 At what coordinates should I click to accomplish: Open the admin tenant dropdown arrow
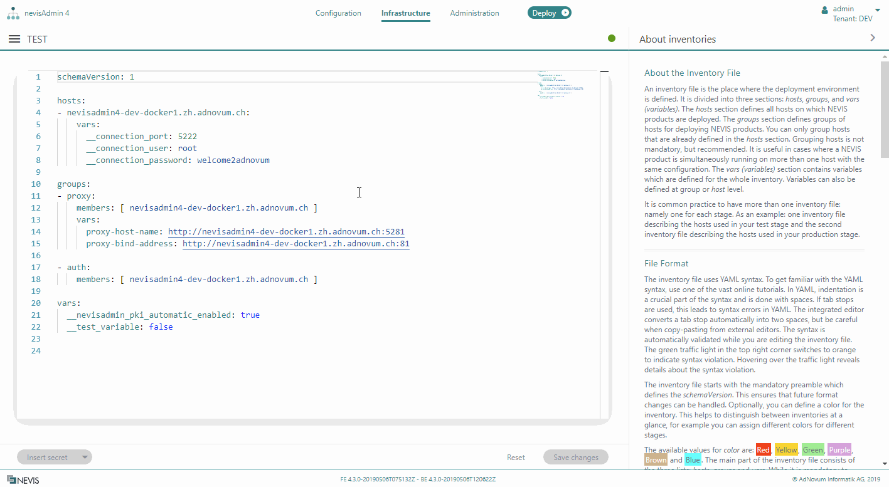pos(877,10)
